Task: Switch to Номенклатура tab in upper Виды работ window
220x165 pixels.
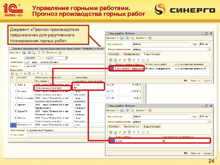Action: tap(131, 54)
